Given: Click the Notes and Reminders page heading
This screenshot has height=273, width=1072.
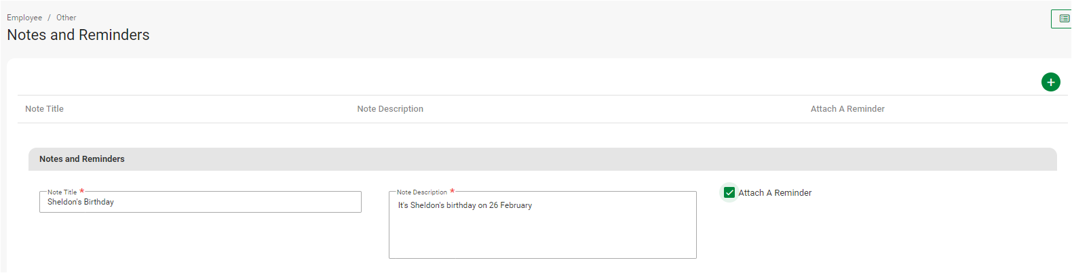Looking at the screenshot, I should coord(78,35).
